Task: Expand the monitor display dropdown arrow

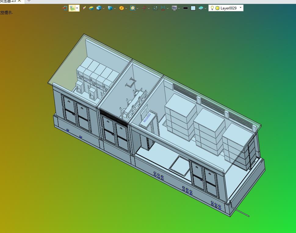Action: coord(179,8)
